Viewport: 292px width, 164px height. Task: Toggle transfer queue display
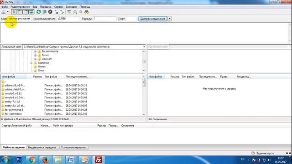(31, 12)
